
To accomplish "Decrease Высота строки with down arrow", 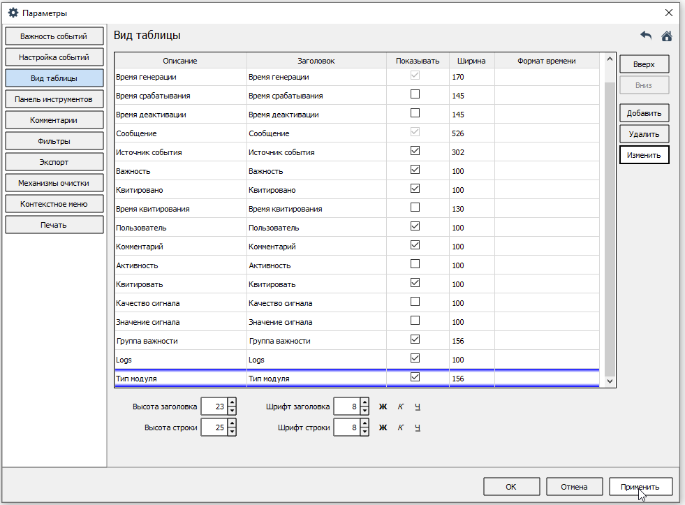I will tap(232, 432).
